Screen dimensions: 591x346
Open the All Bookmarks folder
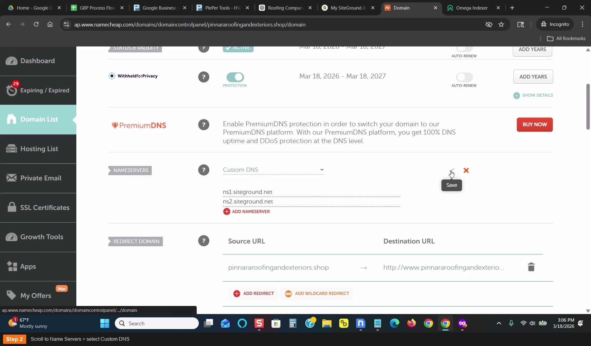click(566, 38)
